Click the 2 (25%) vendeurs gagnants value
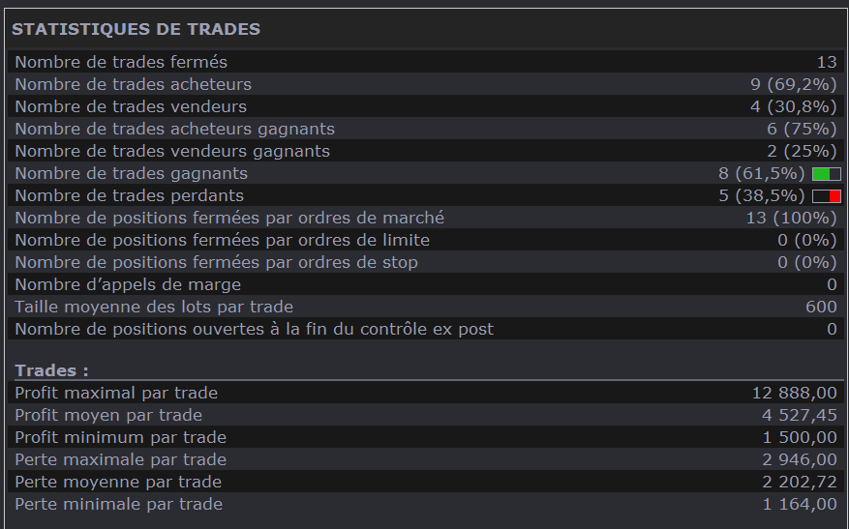The width and height of the screenshot is (849, 529). 802,151
